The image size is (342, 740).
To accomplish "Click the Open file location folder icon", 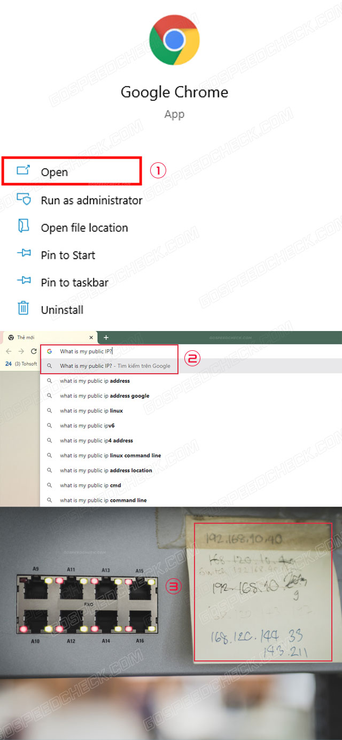I will (23, 226).
